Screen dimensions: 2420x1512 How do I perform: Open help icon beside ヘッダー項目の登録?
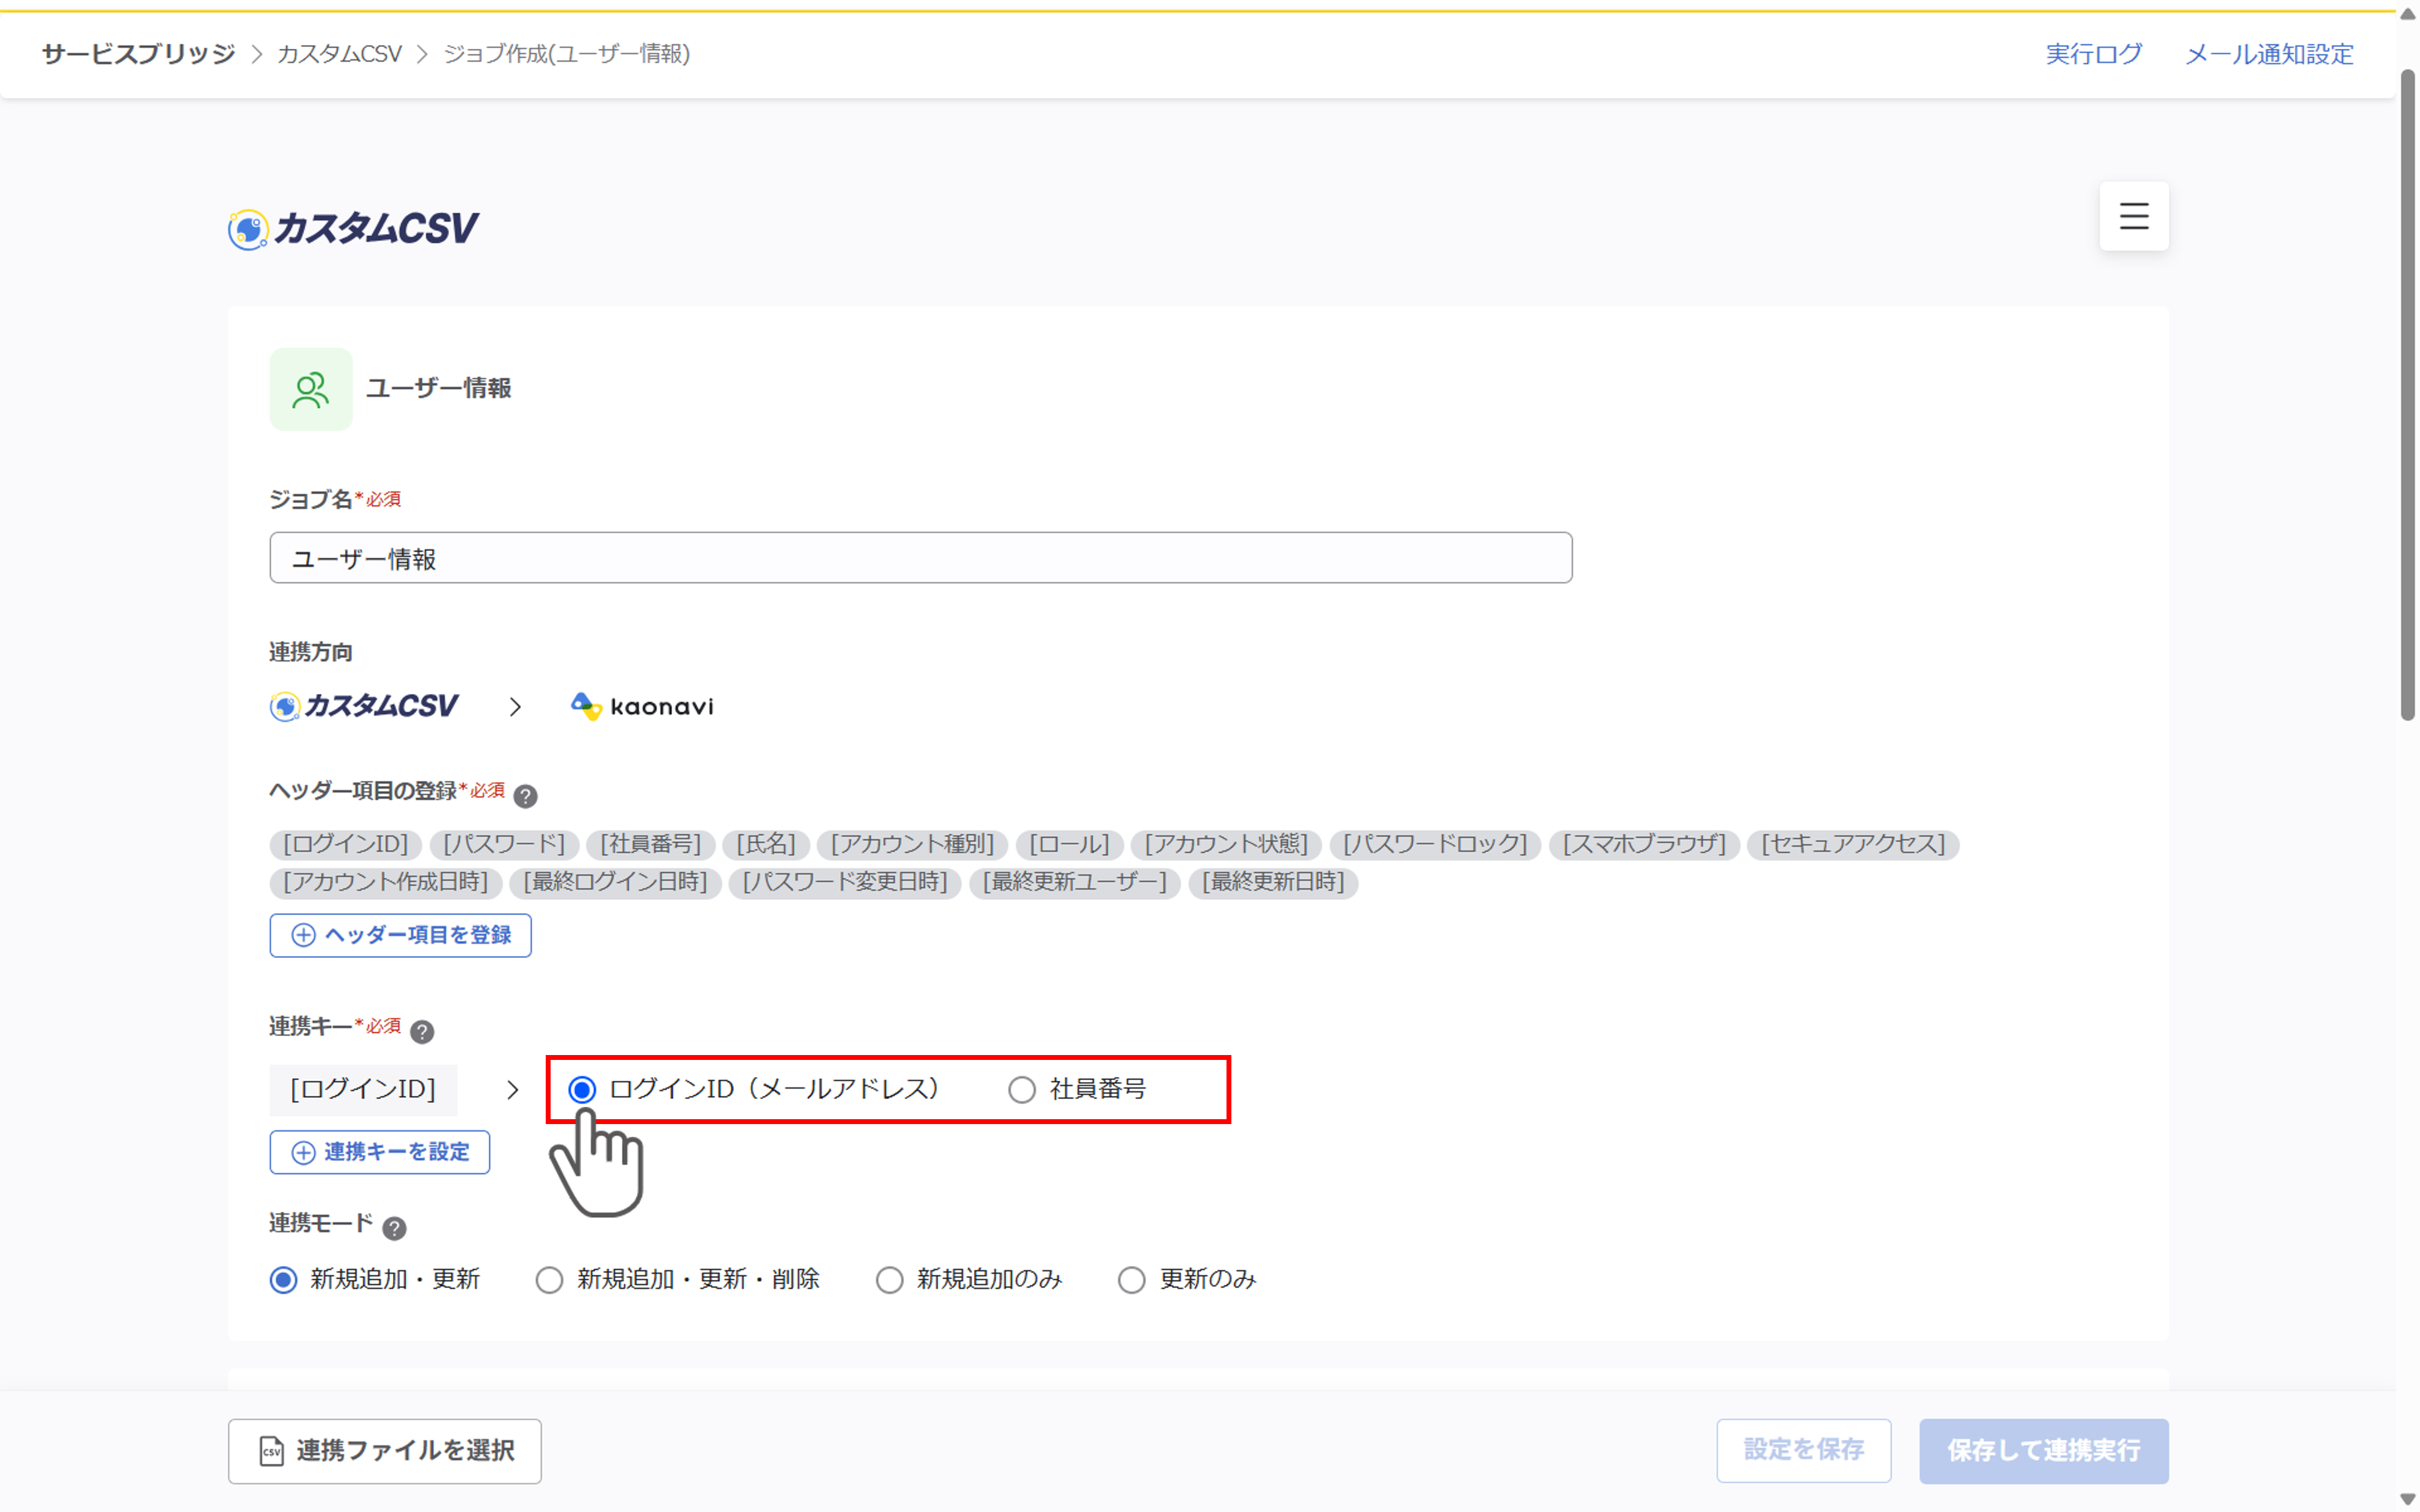point(525,795)
